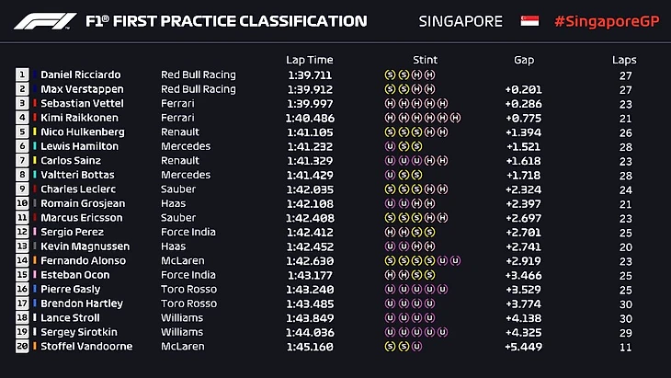
Task: Select first ultrasoft tyre in Hamilton's stint
Action: click(390, 146)
